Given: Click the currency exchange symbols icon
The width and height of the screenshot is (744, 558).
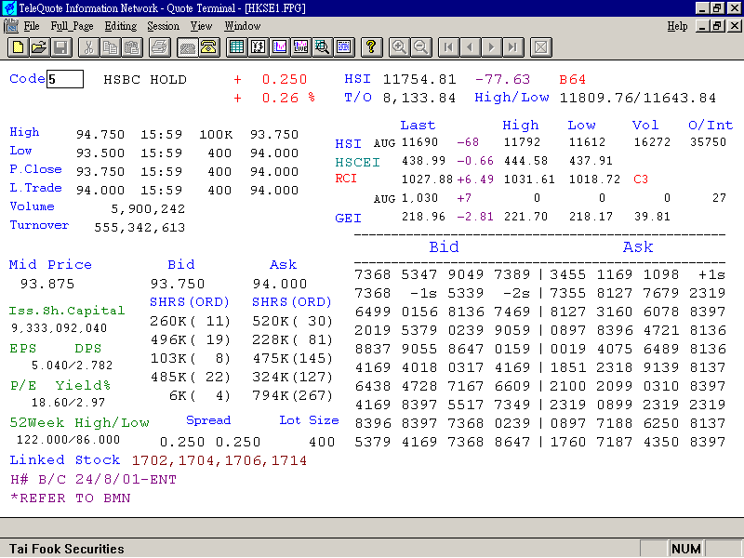Looking at the screenshot, I should point(259,47).
